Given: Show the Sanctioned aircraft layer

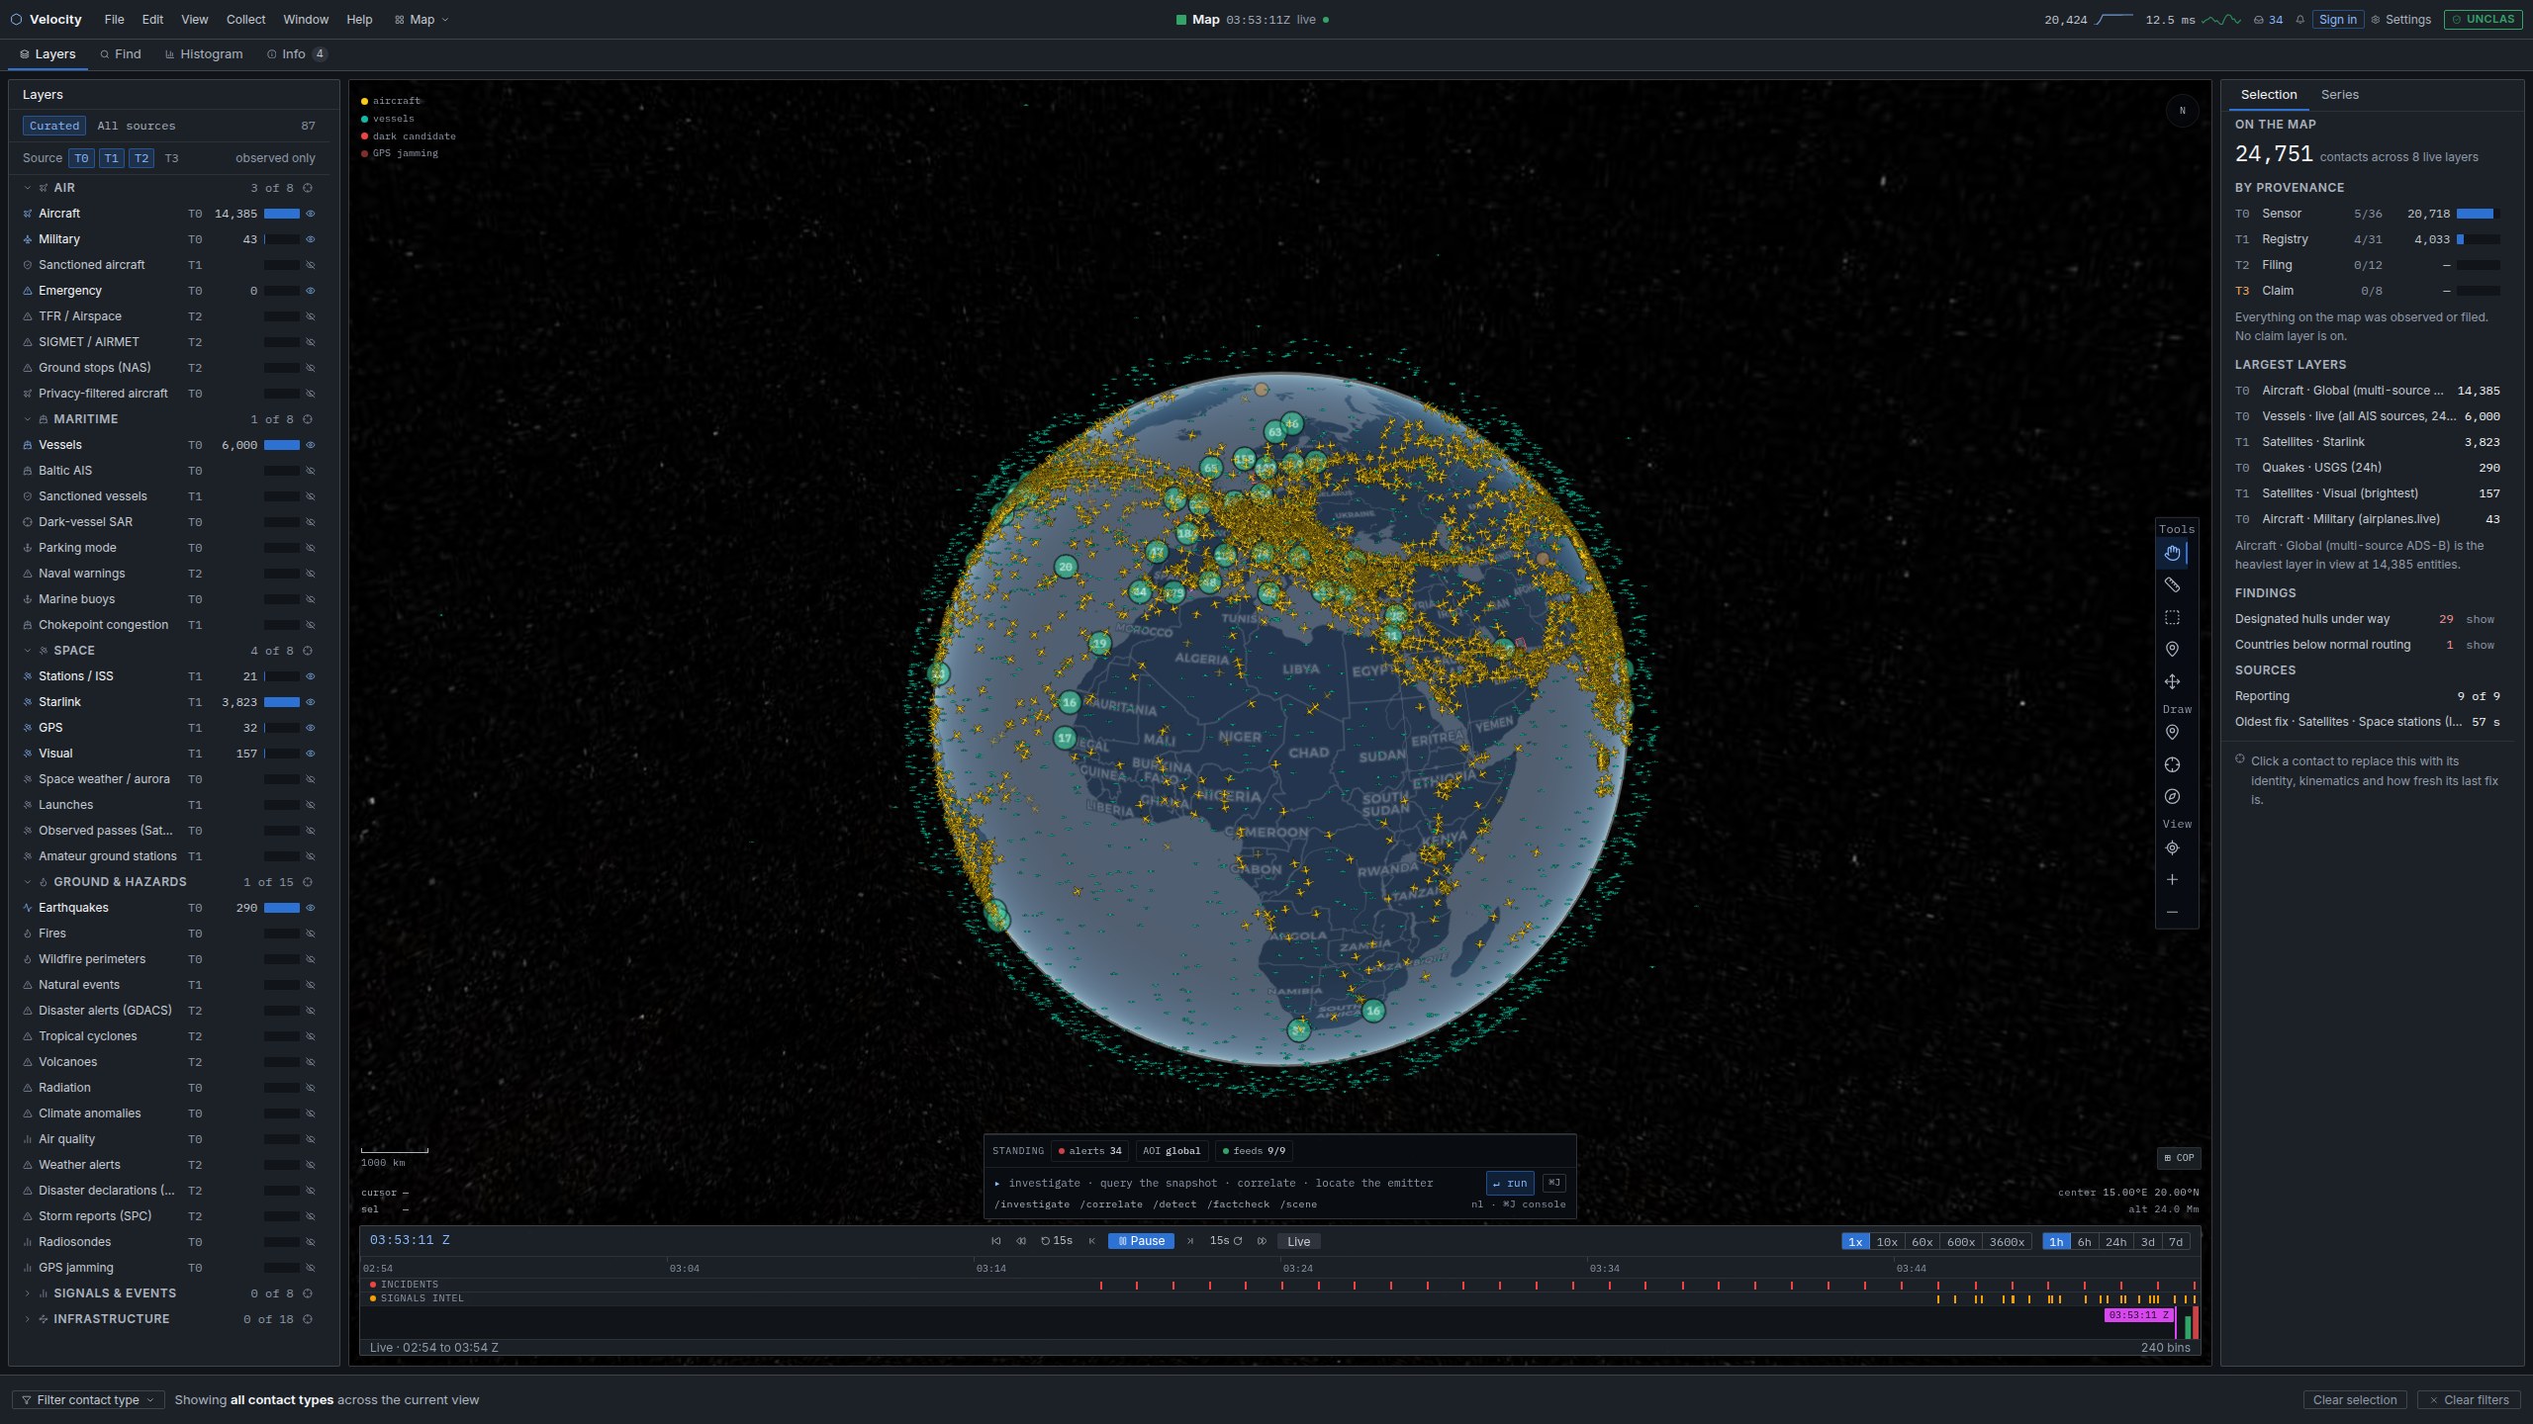Looking at the screenshot, I should pos(310,265).
